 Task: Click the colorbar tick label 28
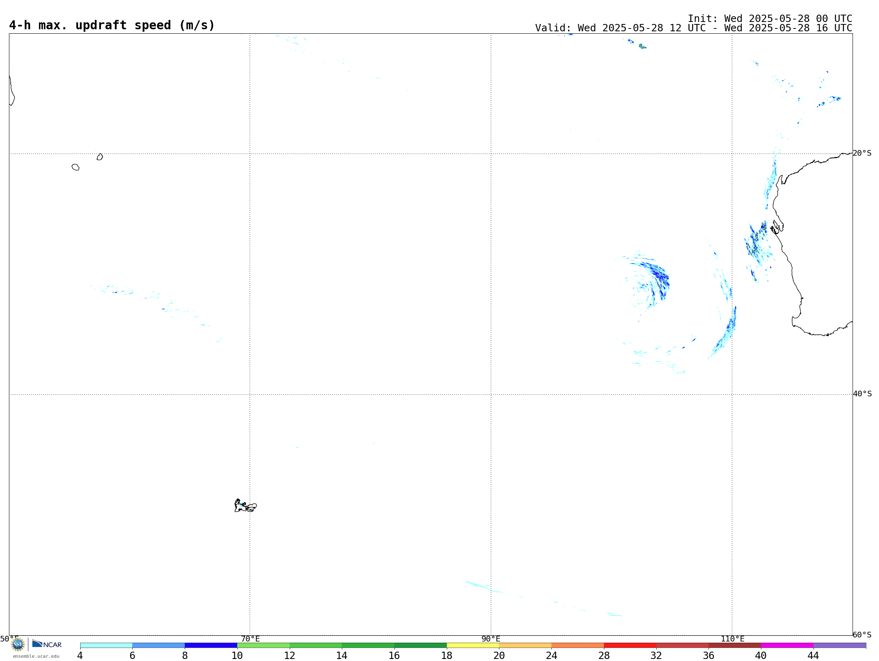(604, 656)
